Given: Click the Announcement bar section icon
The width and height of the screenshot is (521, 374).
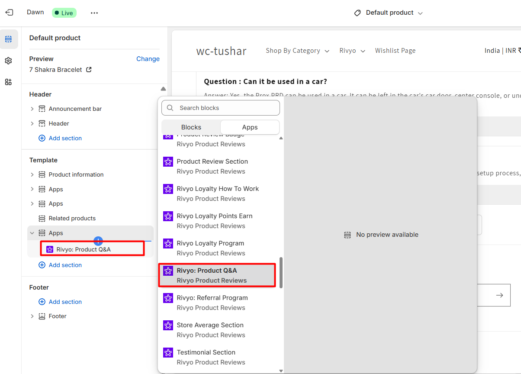Looking at the screenshot, I should click(x=42, y=109).
